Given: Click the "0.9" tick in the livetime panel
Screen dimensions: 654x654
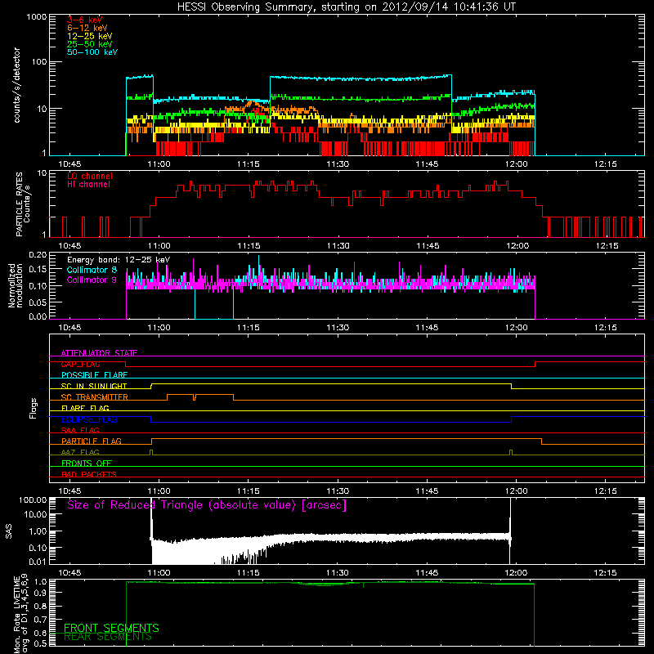Looking at the screenshot, I should [40, 593].
